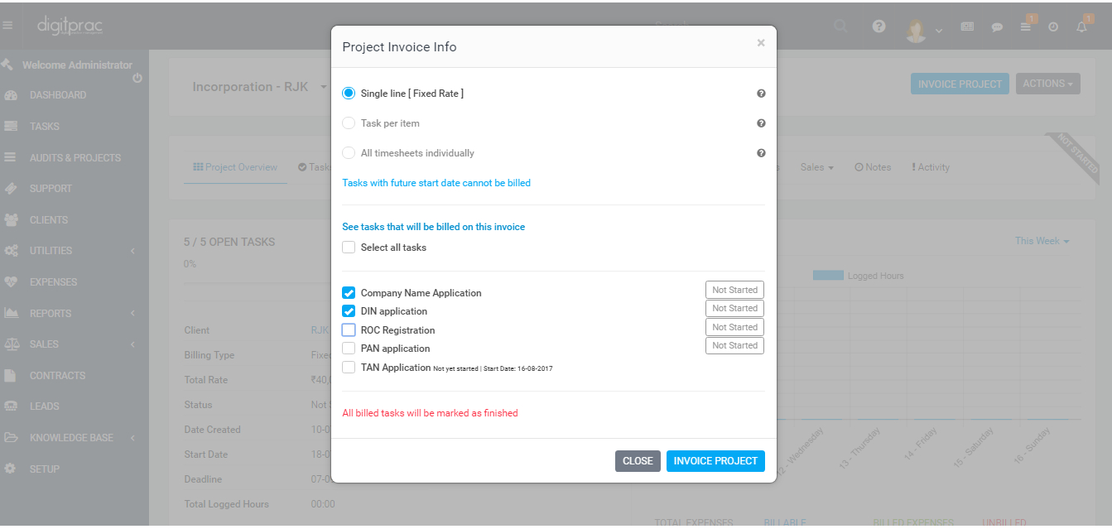Open the top bar help question icon
Image resolution: width=1112 pixels, height=529 pixels.
[x=879, y=26]
